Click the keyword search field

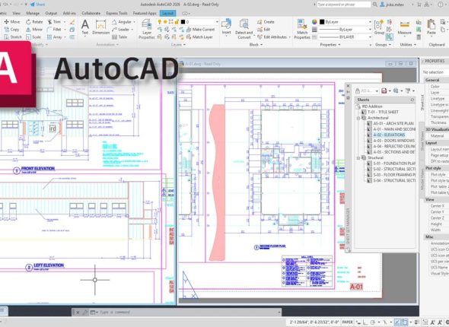pyautogui.click(x=344, y=5)
